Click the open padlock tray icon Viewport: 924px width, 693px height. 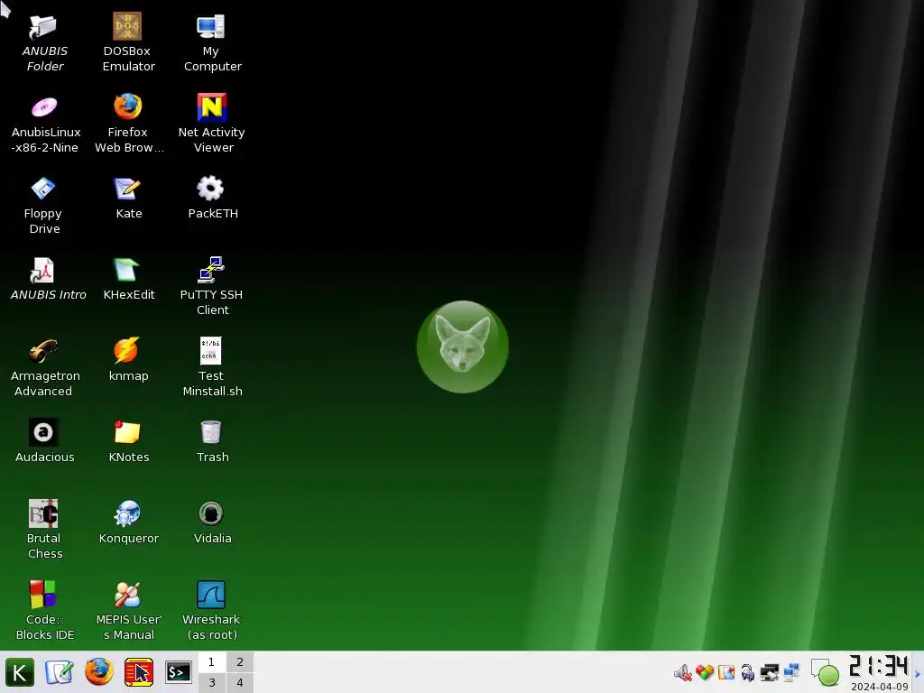748,672
